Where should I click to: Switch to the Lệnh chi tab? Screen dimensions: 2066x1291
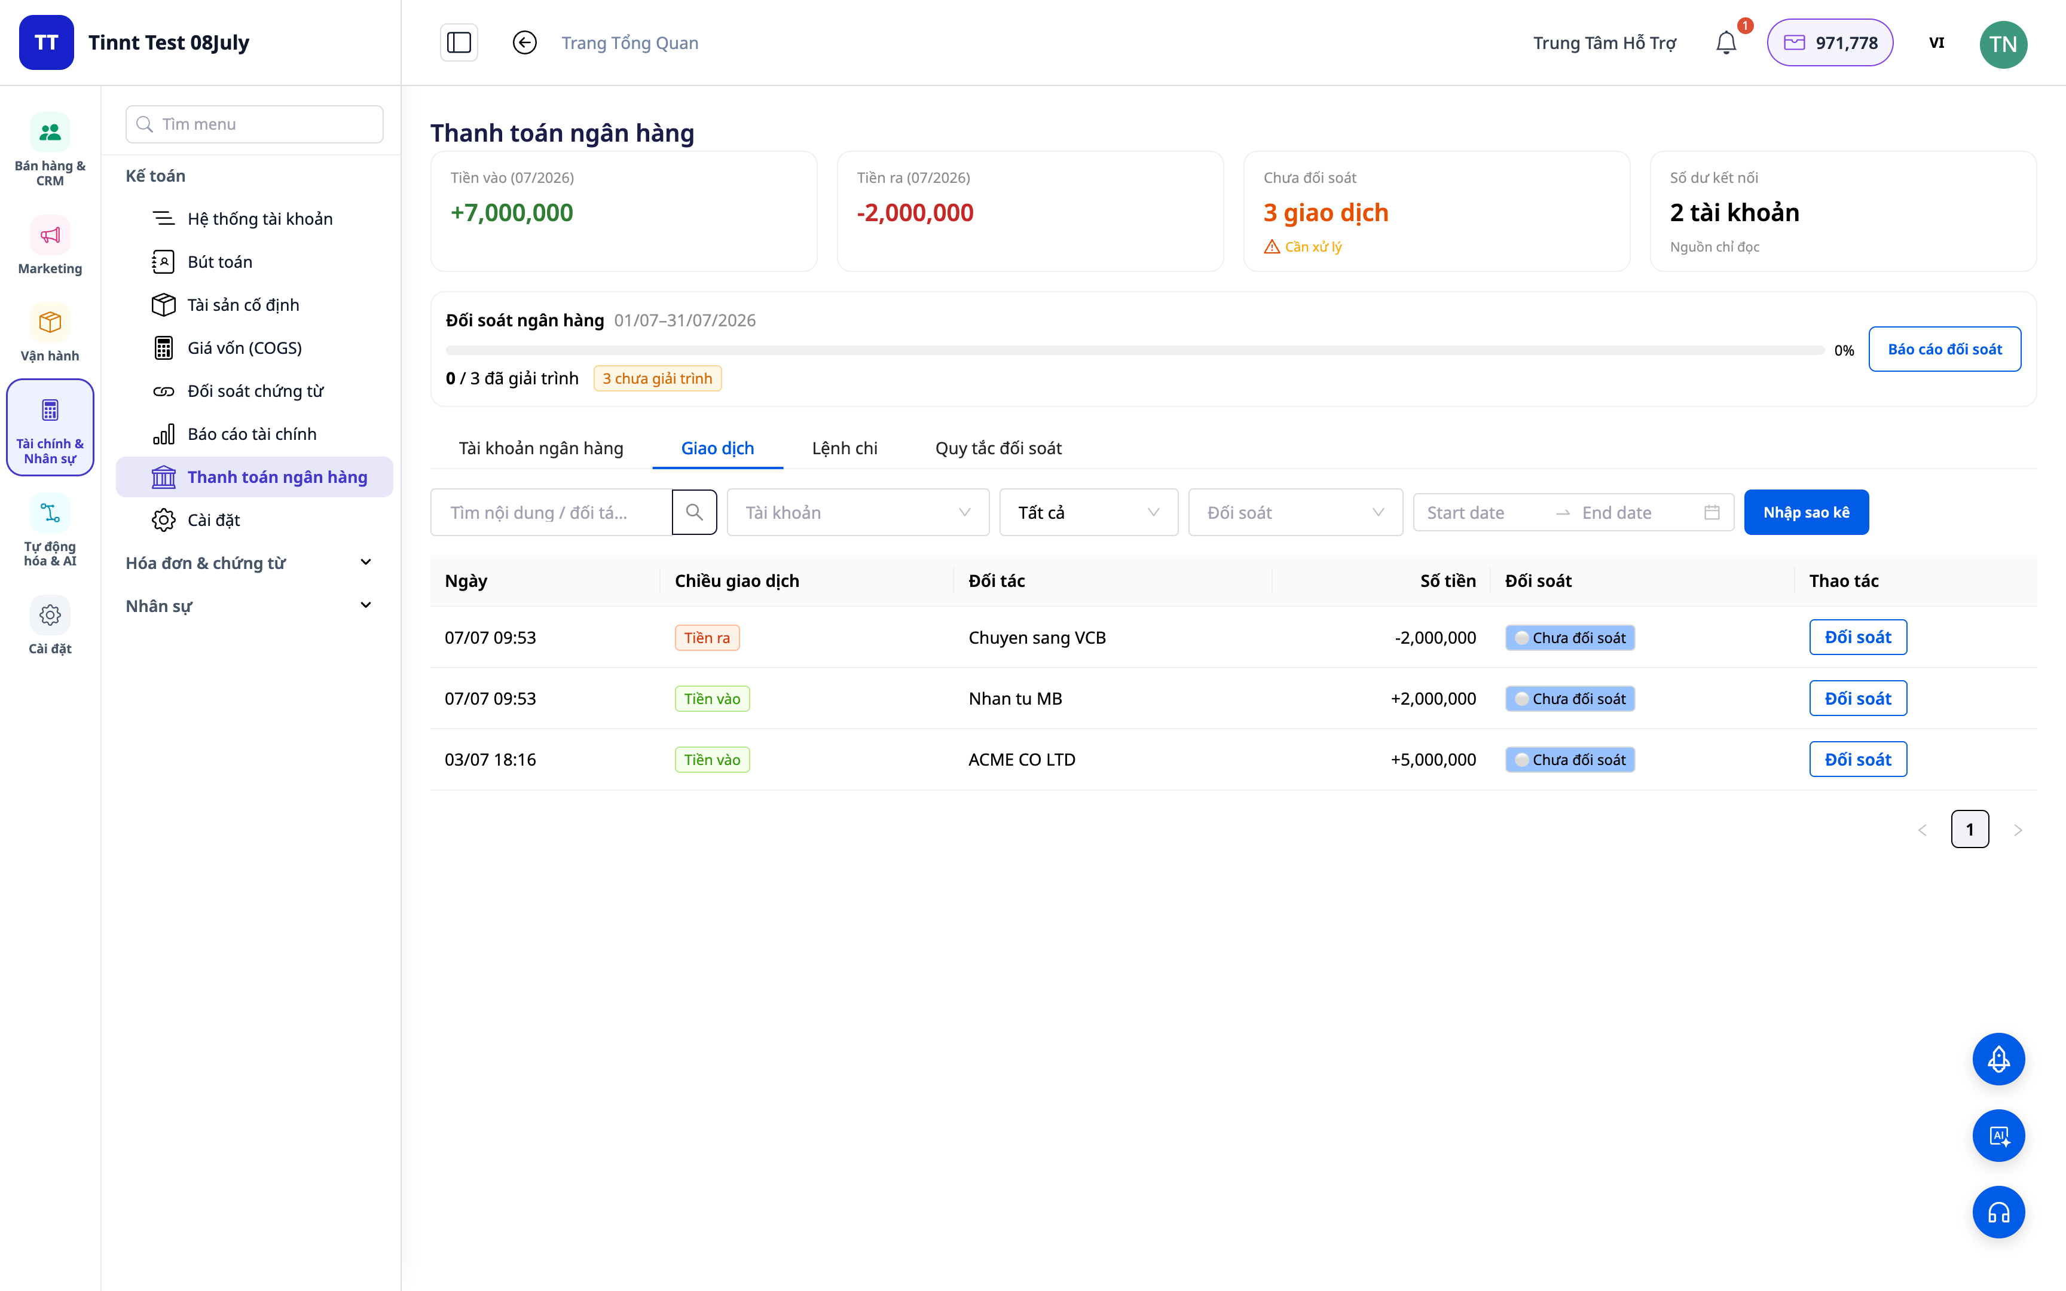click(844, 448)
